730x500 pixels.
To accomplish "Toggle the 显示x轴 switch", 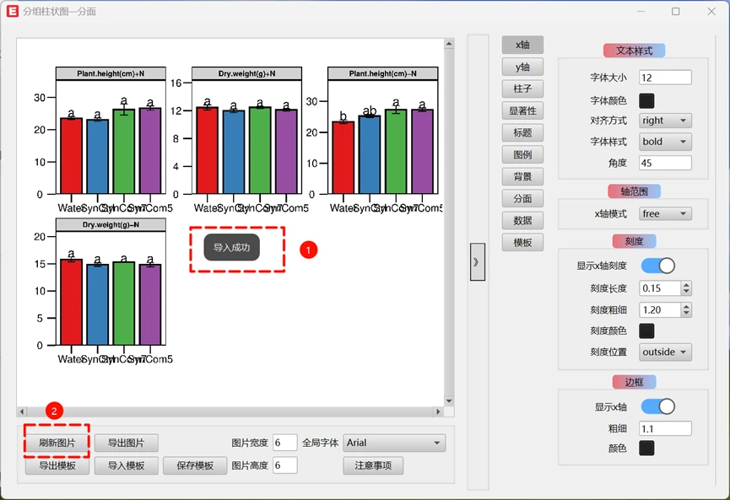I will coord(657,406).
